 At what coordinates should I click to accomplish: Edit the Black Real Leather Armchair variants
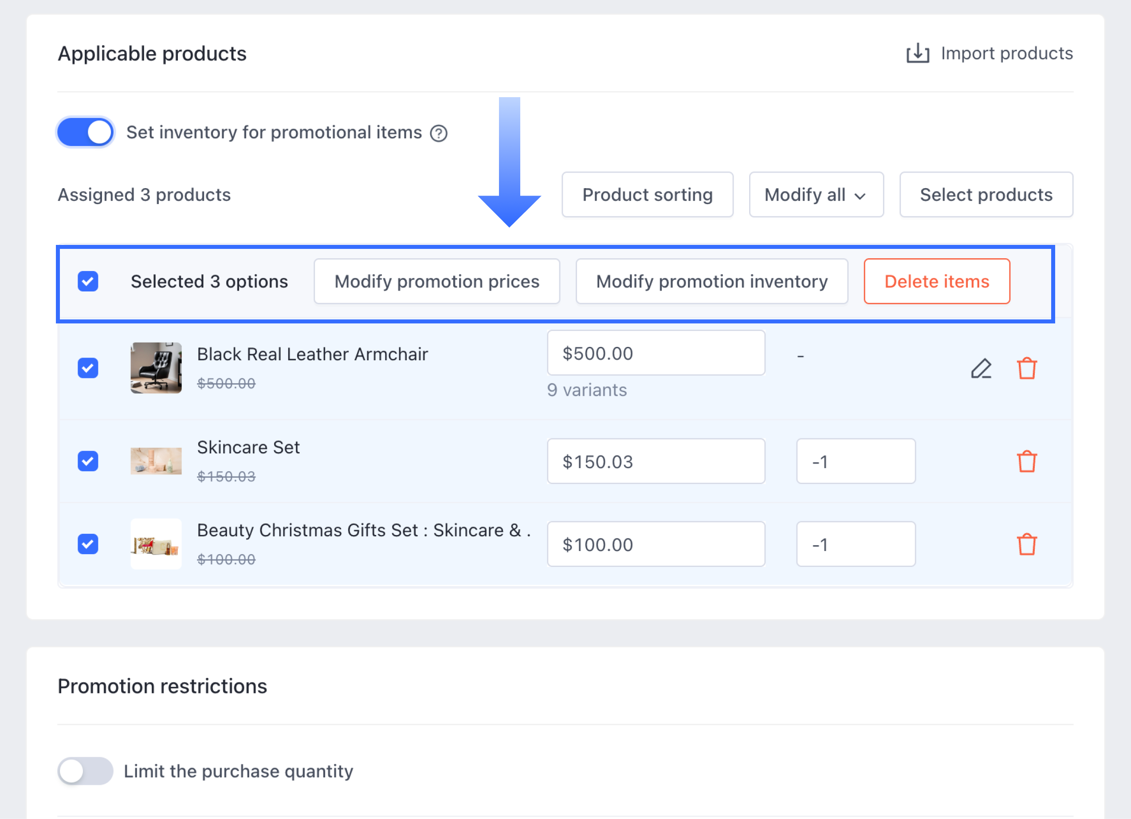point(980,369)
